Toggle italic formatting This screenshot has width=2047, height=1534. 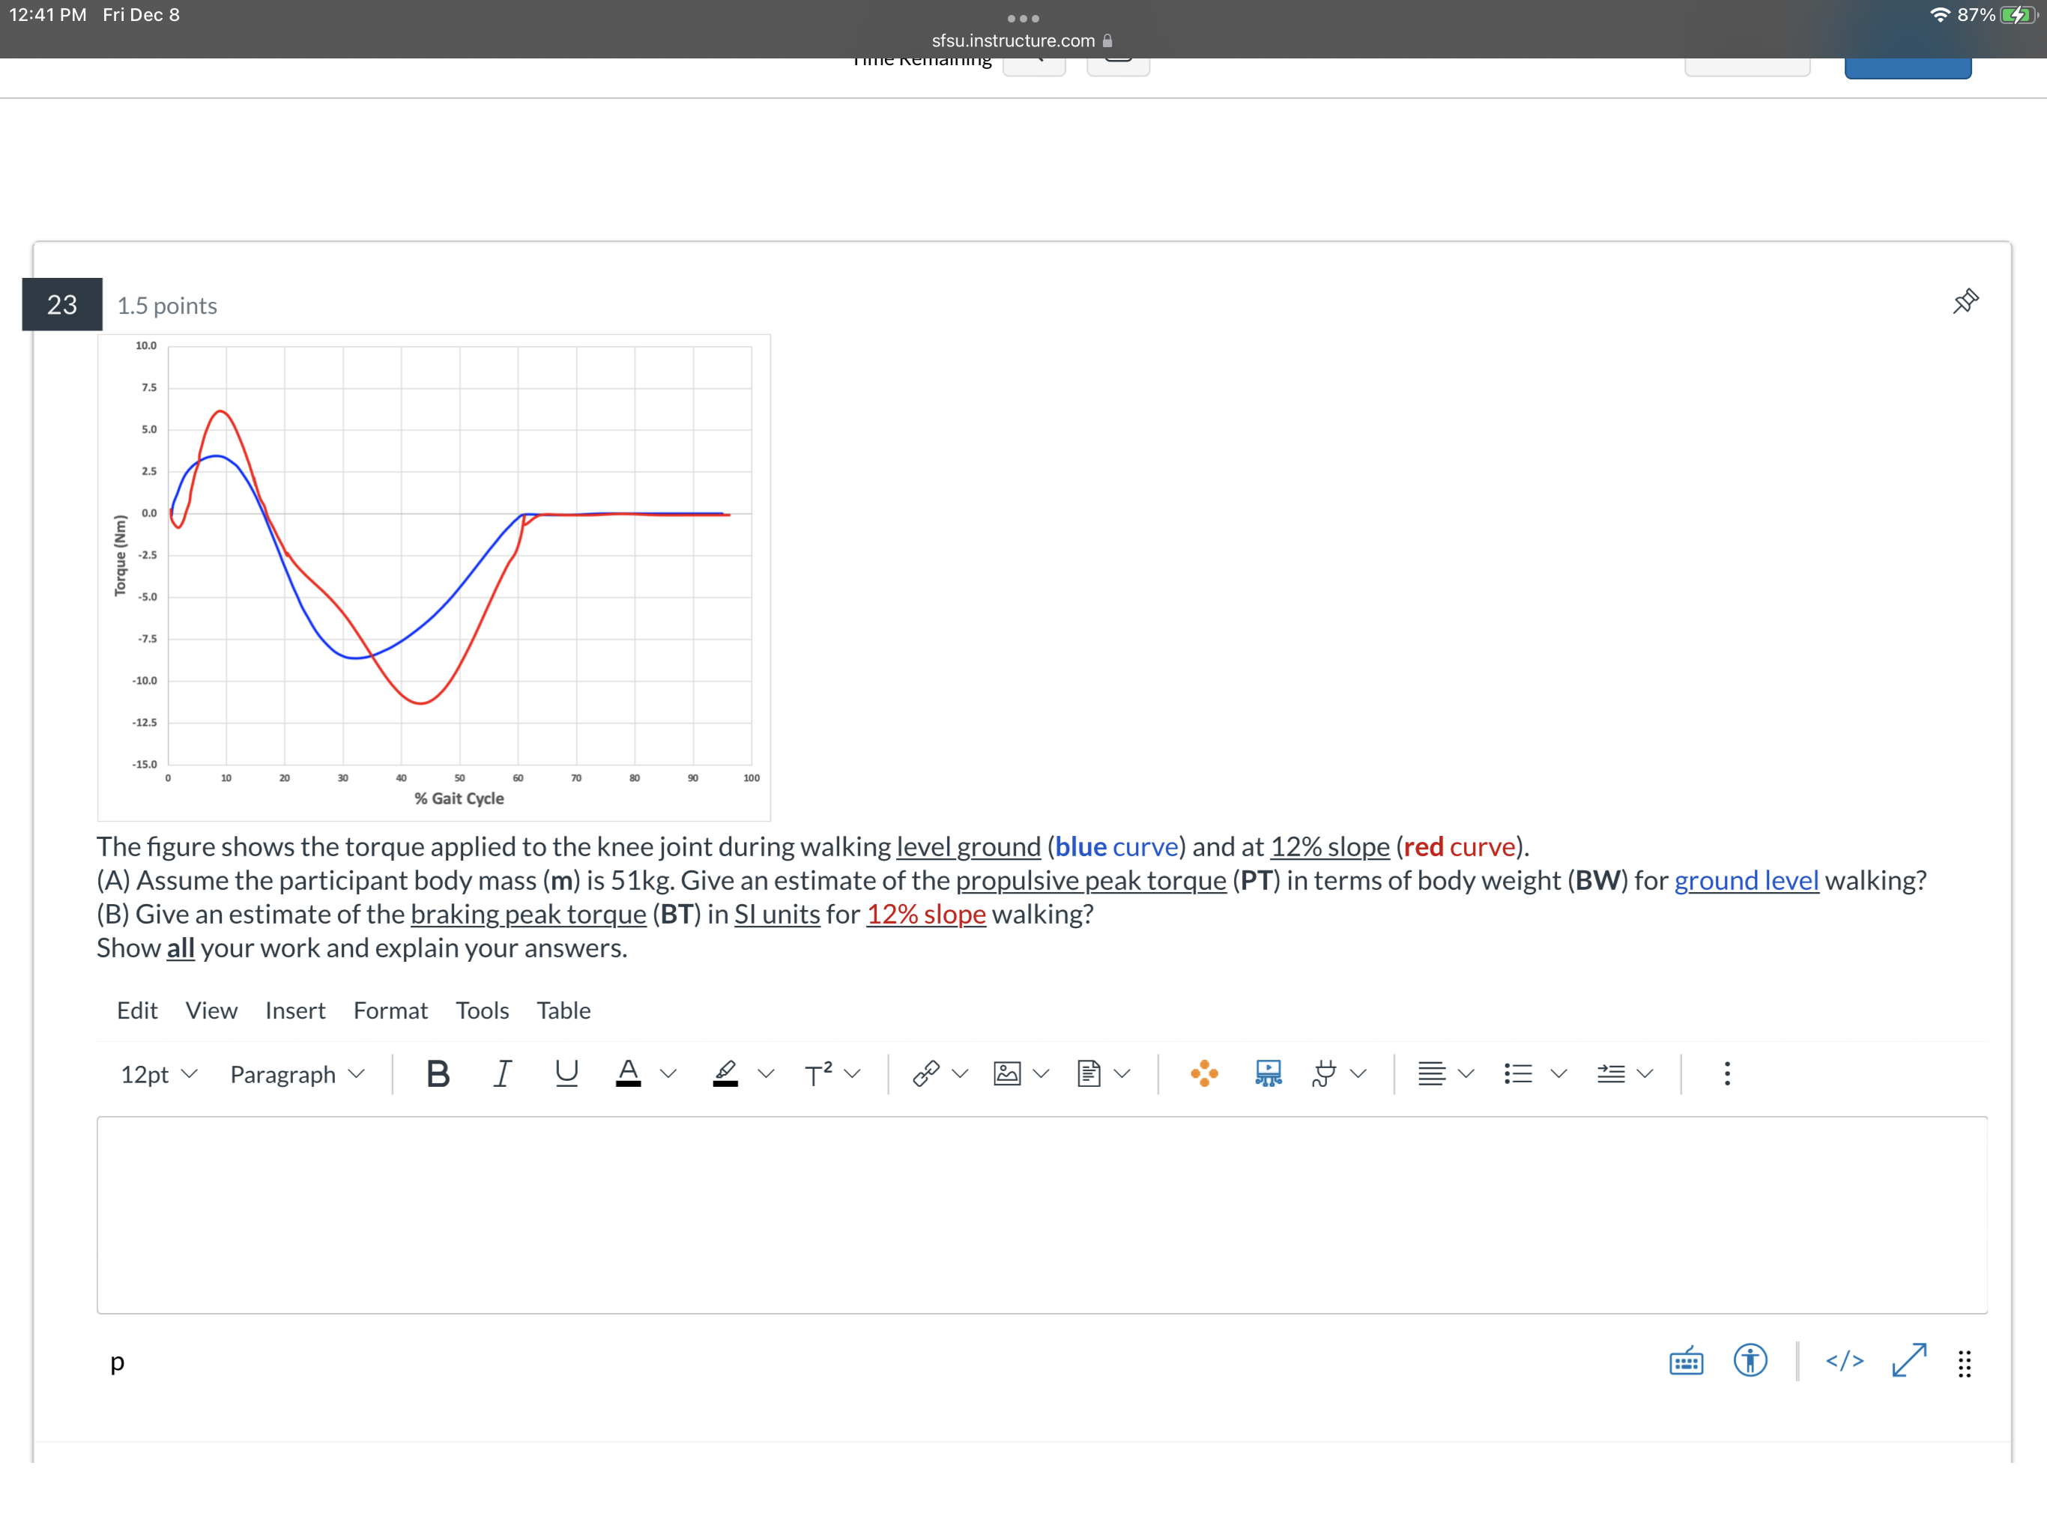click(503, 1073)
